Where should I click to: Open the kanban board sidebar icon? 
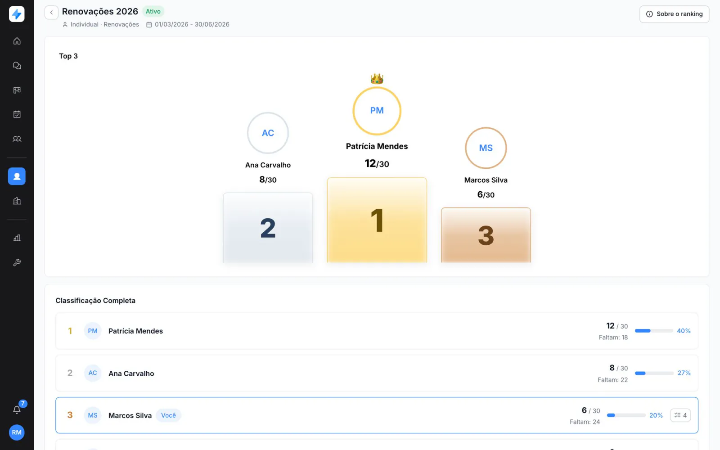tap(17, 90)
